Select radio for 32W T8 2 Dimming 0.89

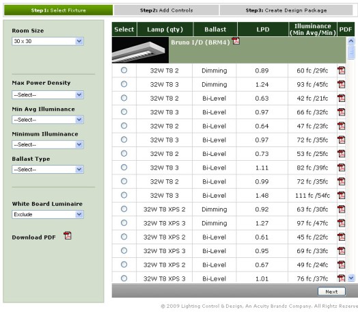tap(124, 70)
